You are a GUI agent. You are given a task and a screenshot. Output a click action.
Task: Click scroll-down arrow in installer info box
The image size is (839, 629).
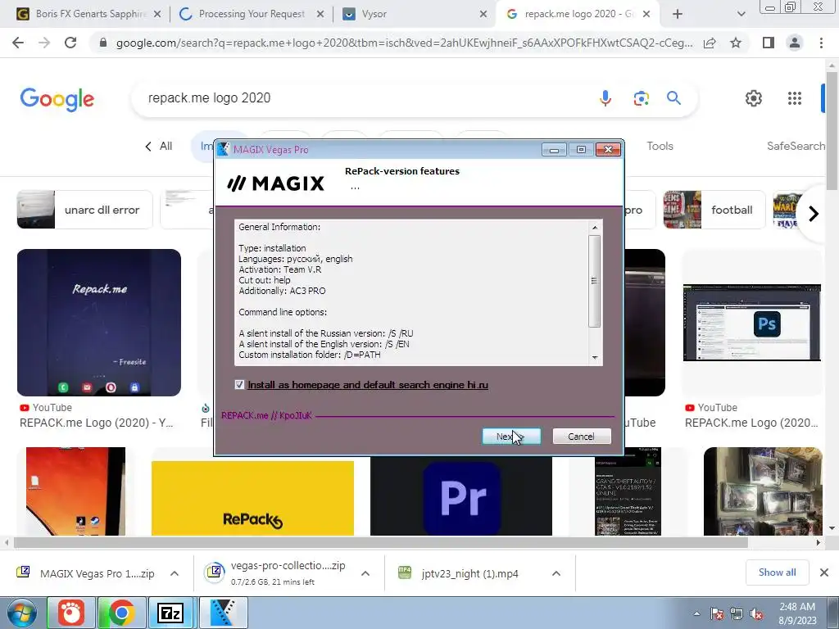tap(595, 358)
